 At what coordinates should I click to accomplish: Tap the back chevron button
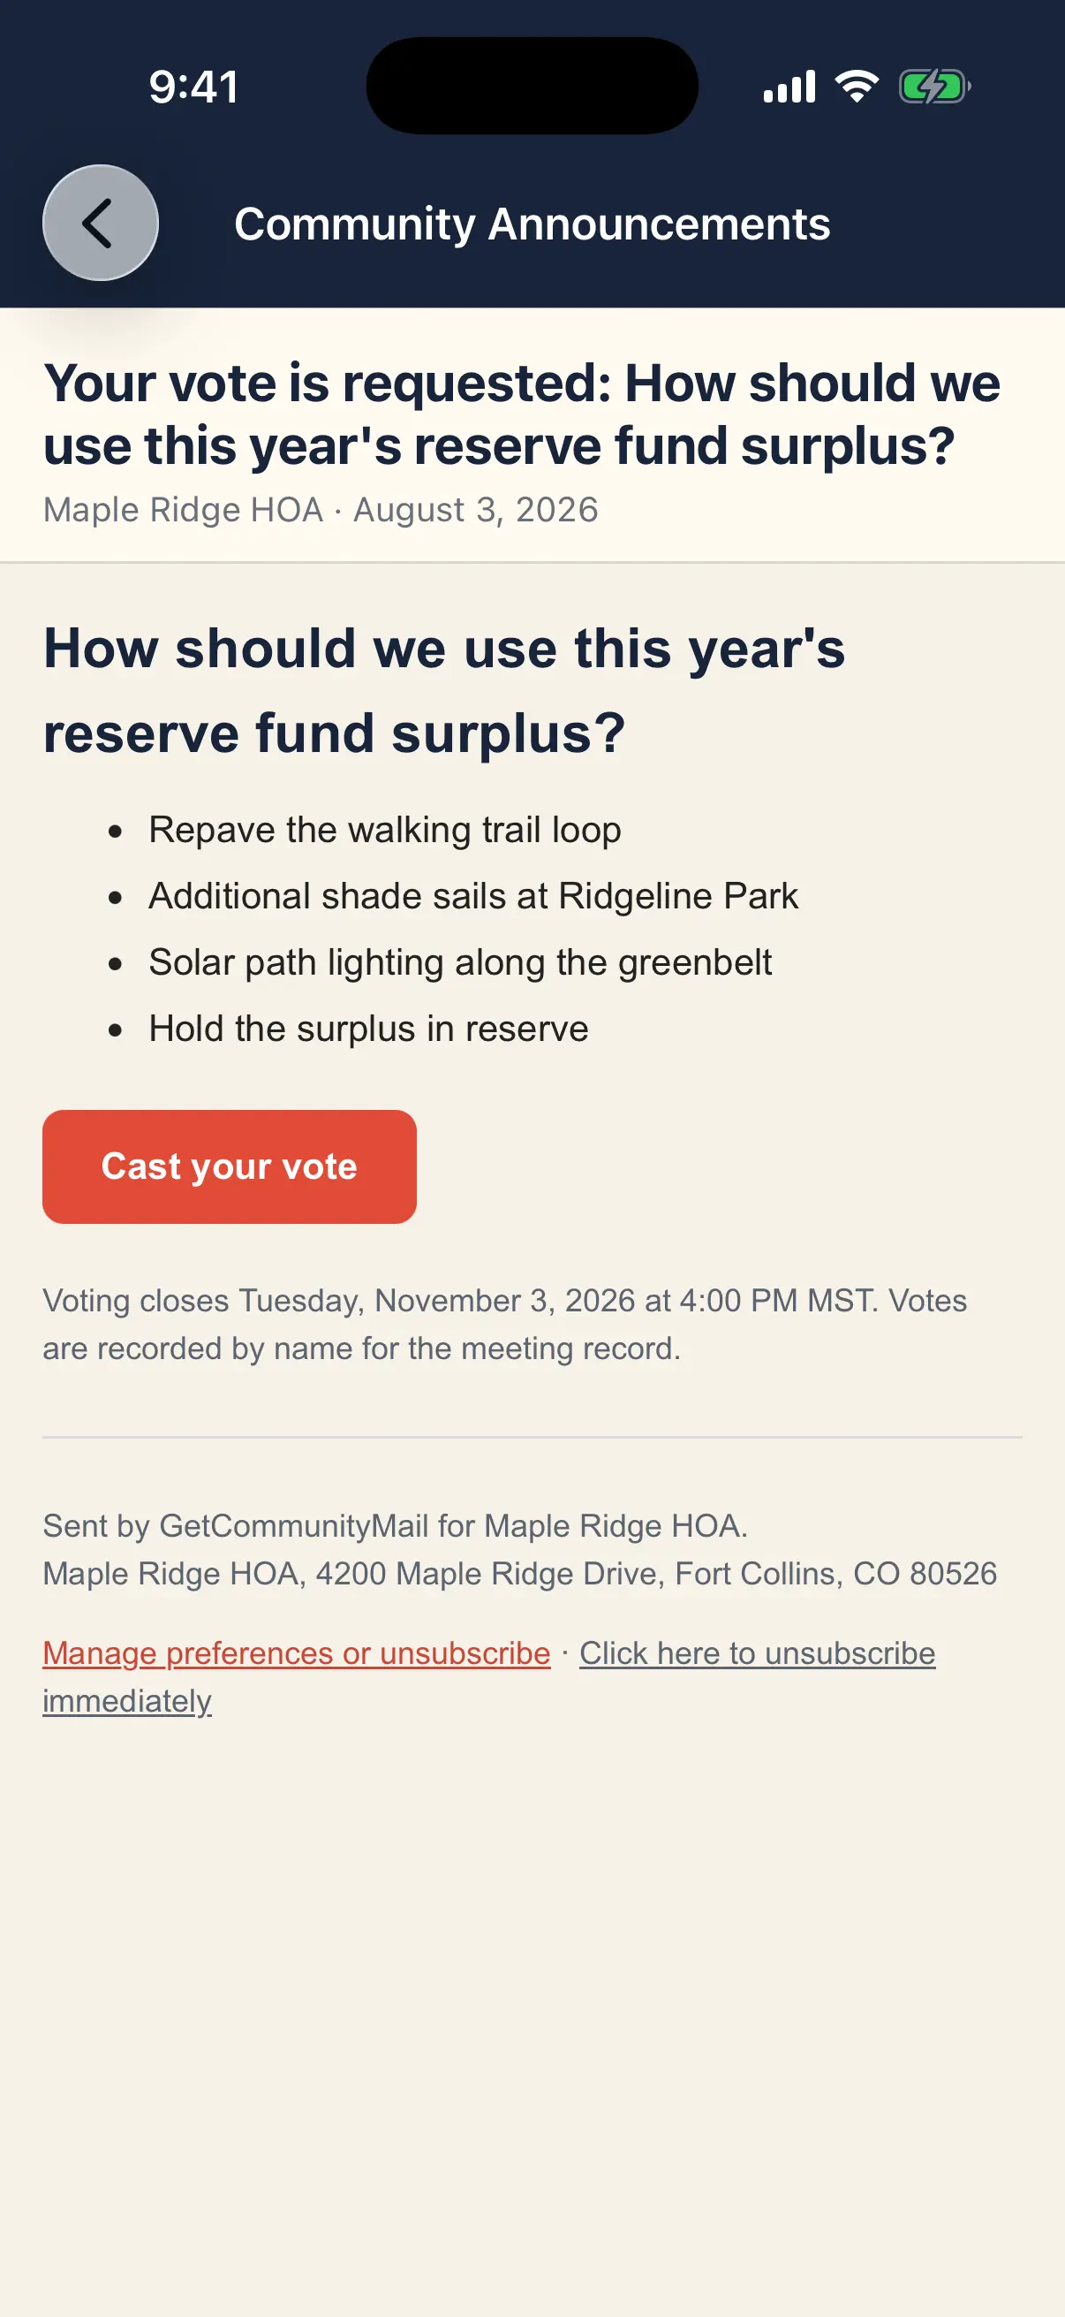100,222
